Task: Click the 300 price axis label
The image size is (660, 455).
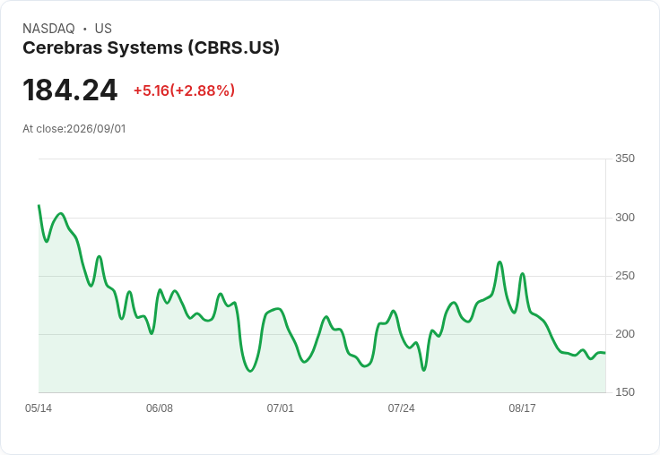Action: tap(625, 218)
